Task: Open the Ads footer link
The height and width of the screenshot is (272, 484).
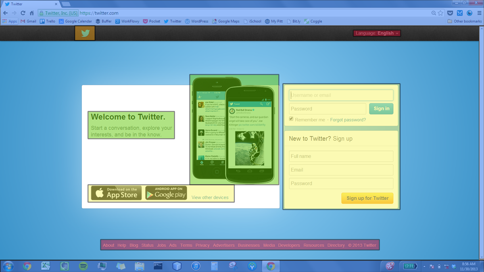Action: tap(173, 245)
